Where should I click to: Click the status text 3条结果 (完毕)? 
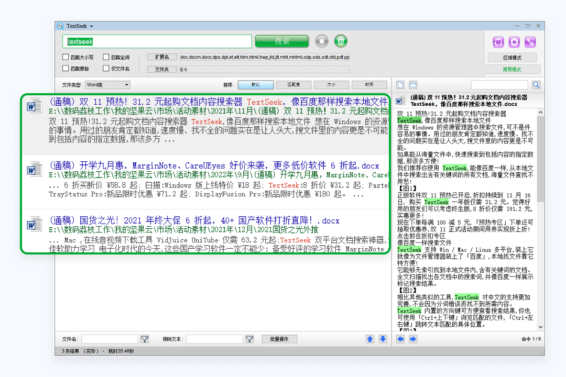80,351
